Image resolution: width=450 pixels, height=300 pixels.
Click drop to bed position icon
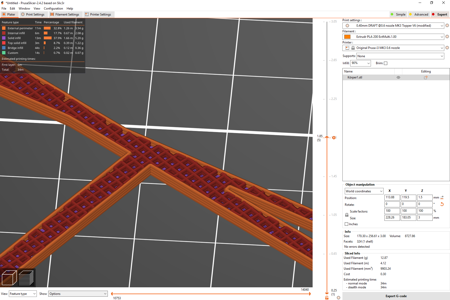tap(442, 197)
